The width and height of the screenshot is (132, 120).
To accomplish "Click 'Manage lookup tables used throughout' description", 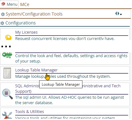I will pyautogui.click(x=63, y=77).
